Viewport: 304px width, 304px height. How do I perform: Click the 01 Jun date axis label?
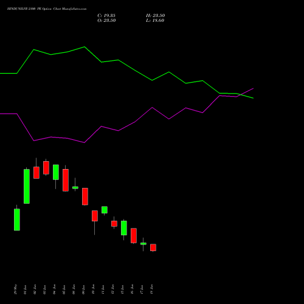(26, 289)
